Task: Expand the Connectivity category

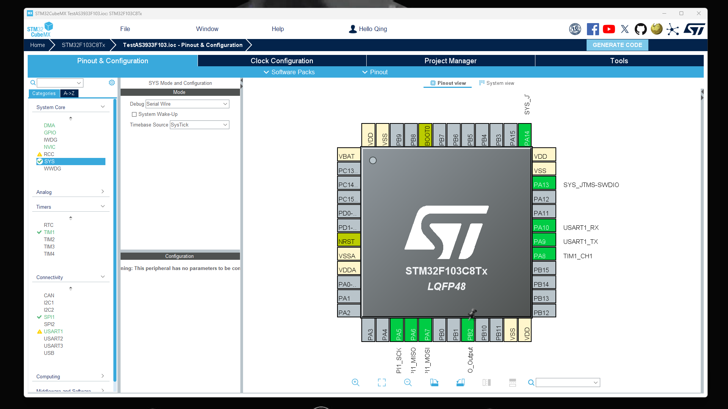Action: coord(102,277)
